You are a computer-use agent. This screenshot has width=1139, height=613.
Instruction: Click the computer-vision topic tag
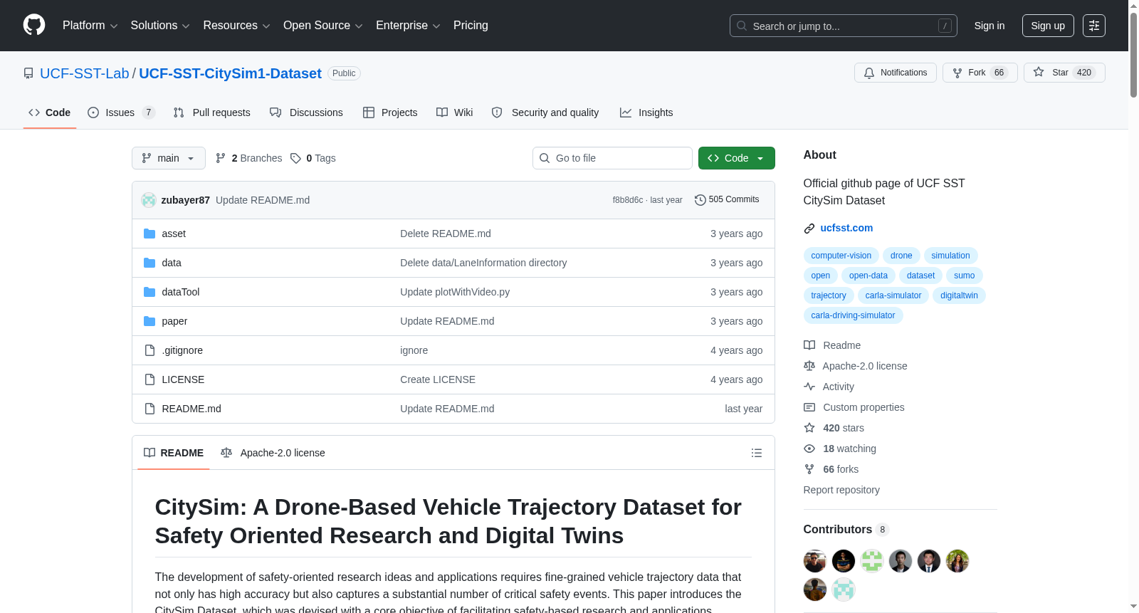point(841,256)
